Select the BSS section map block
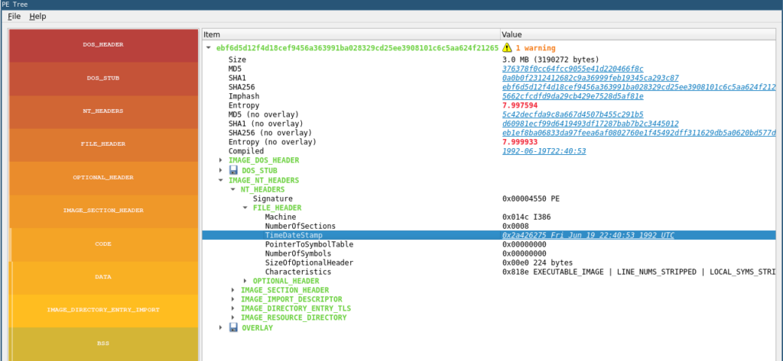Viewport: 783px width, 361px height. [103, 343]
